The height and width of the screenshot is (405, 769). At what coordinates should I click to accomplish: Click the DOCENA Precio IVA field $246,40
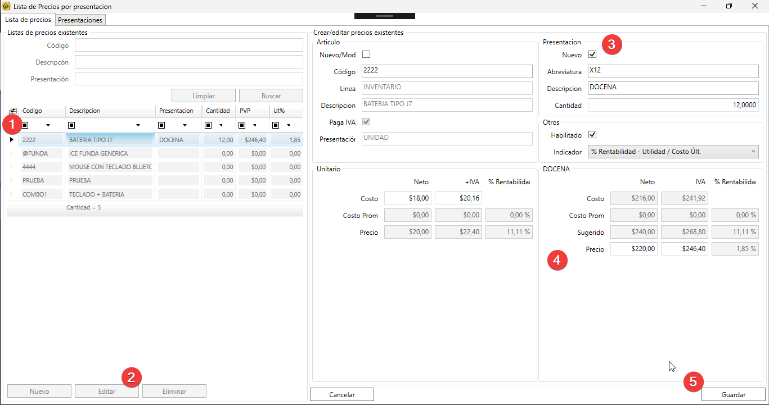point(685,249)
